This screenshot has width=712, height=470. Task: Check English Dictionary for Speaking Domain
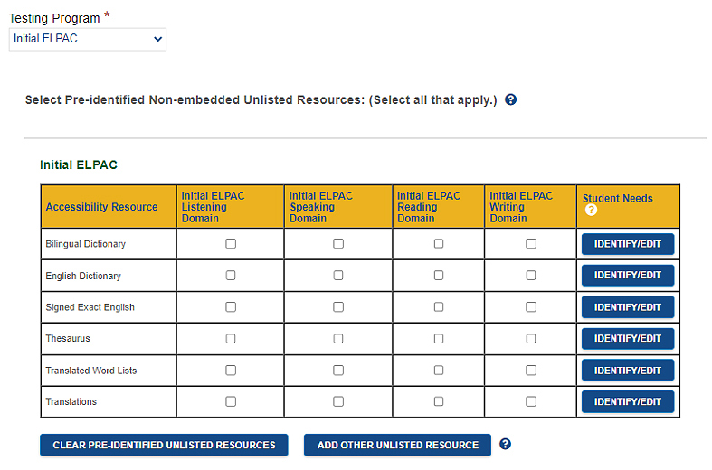[x=338, y=276]
